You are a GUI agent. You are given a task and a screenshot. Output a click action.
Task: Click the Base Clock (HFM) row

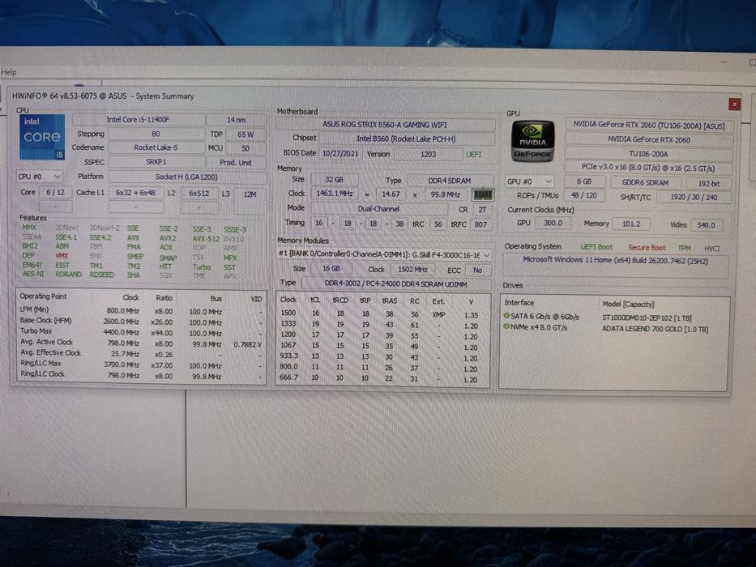coord(141,321)
